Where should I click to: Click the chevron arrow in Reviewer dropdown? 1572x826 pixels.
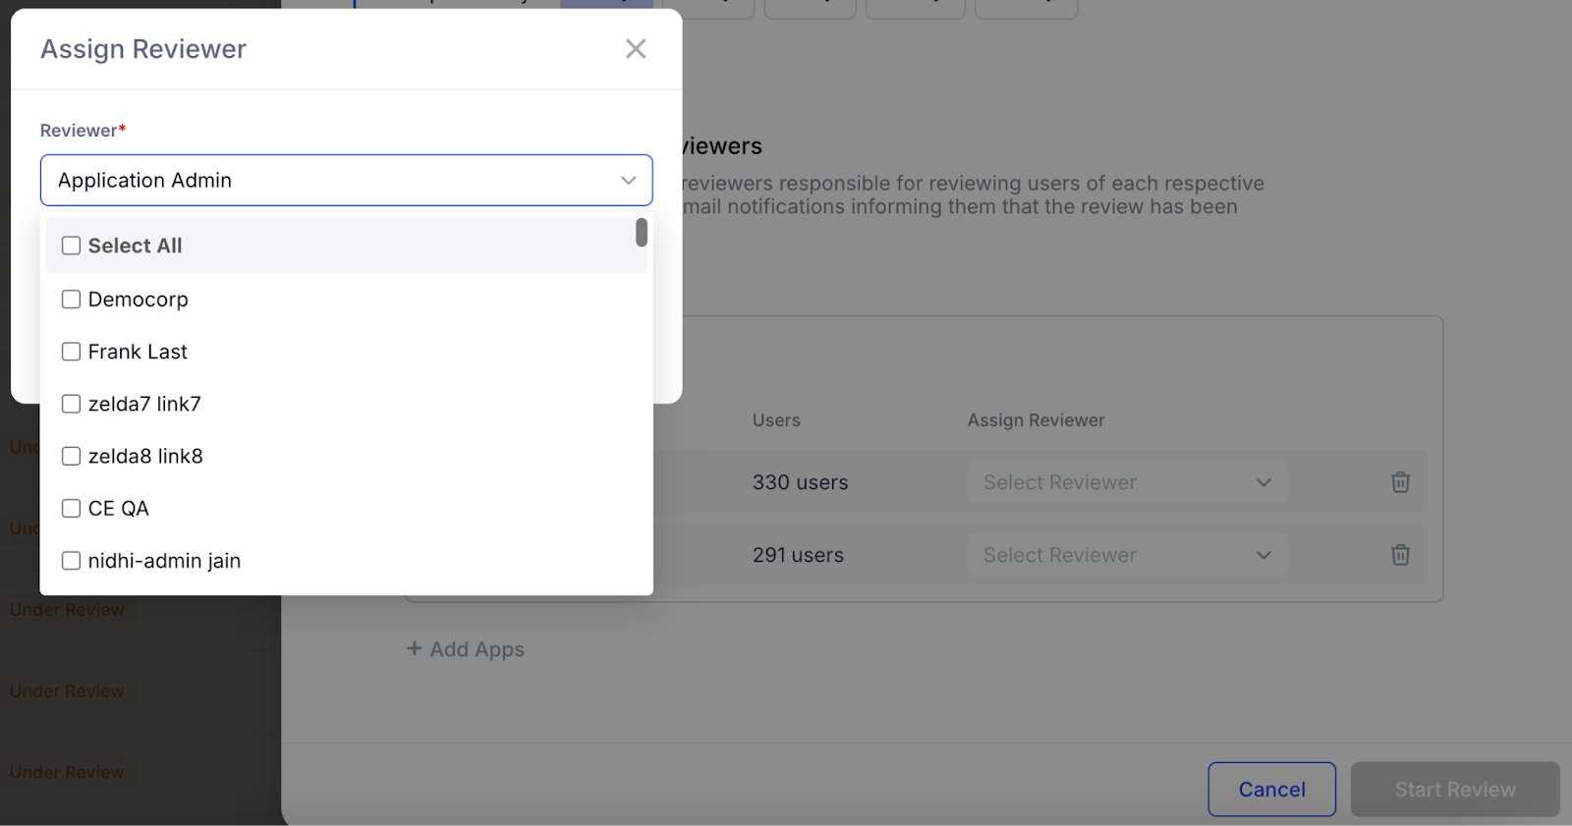point(629,181)
